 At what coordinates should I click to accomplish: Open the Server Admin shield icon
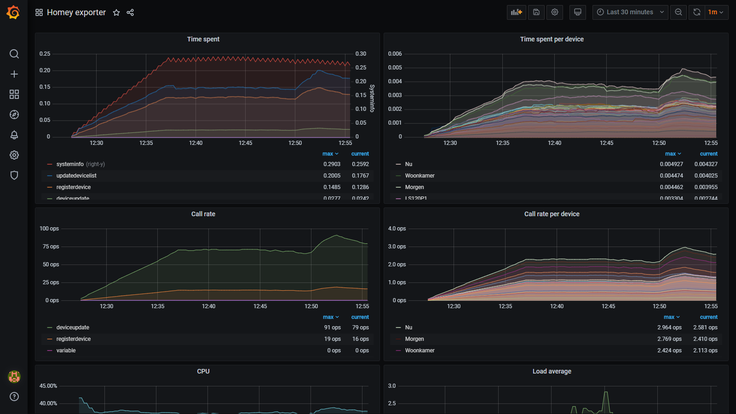(x=14, y=175)
